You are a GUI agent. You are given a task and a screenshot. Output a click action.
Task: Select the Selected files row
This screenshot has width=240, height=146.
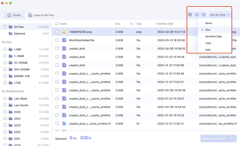click(x=26, y=33)
